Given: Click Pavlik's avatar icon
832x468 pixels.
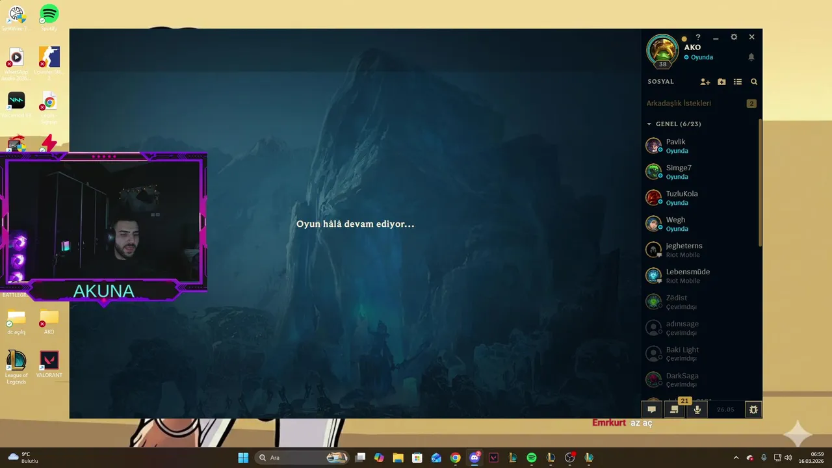Looking at the screenshot, I should (x=653, y=146).
